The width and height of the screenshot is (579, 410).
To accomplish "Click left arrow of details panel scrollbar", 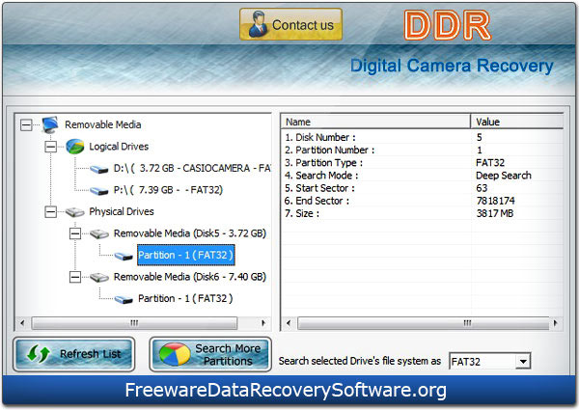I will coord(289,323).
